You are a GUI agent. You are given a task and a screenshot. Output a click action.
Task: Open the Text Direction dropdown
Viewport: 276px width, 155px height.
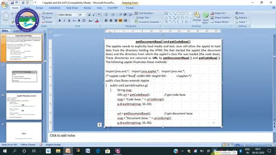[145, 13]
